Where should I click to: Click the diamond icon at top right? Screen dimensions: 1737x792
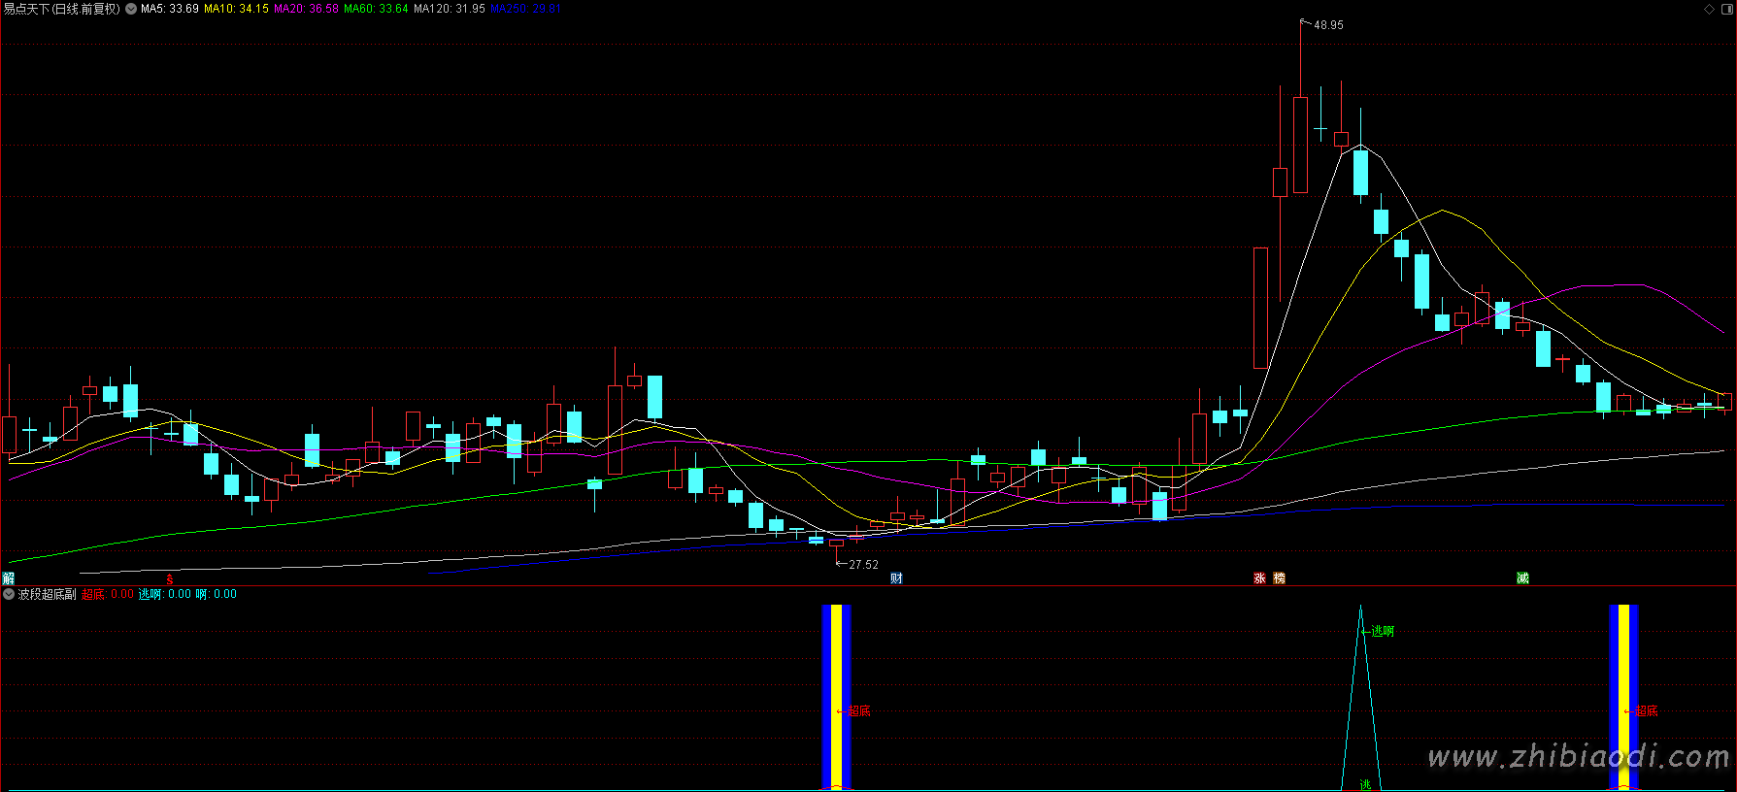click(x=1709, y=9)
